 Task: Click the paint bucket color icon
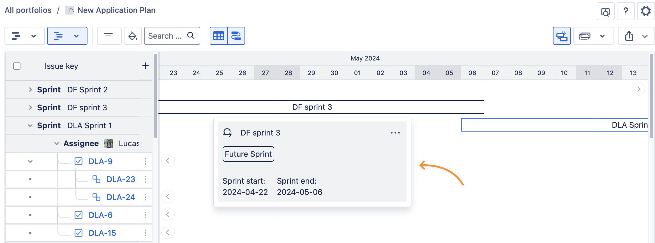click(x=133, y=36)
